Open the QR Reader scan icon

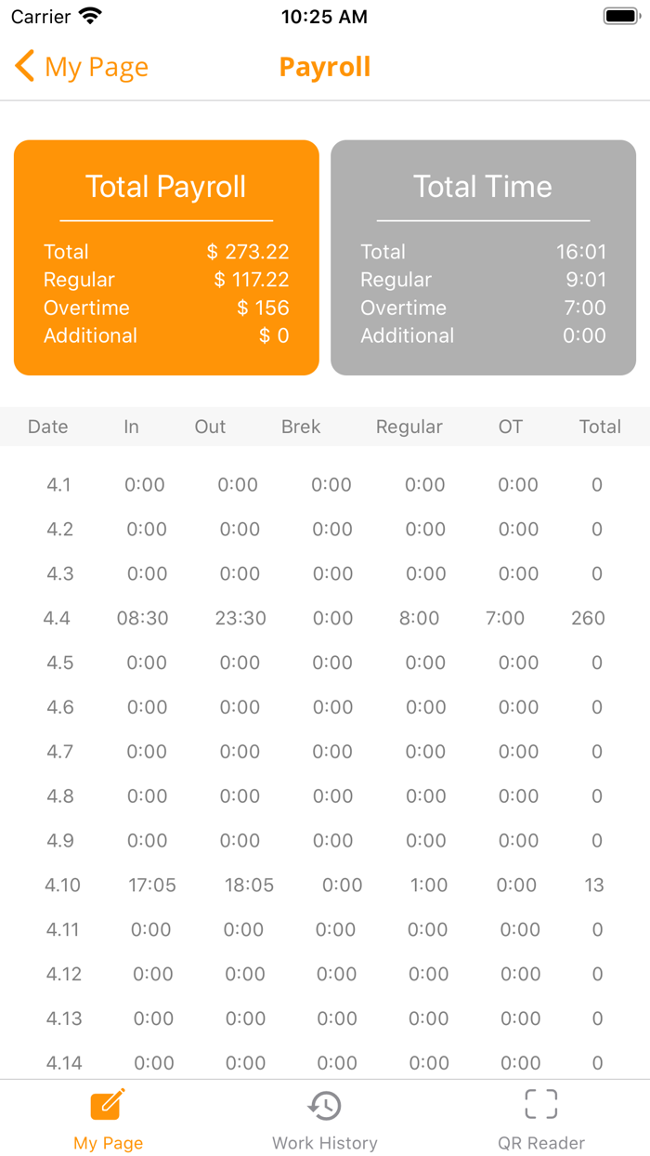541,1104
